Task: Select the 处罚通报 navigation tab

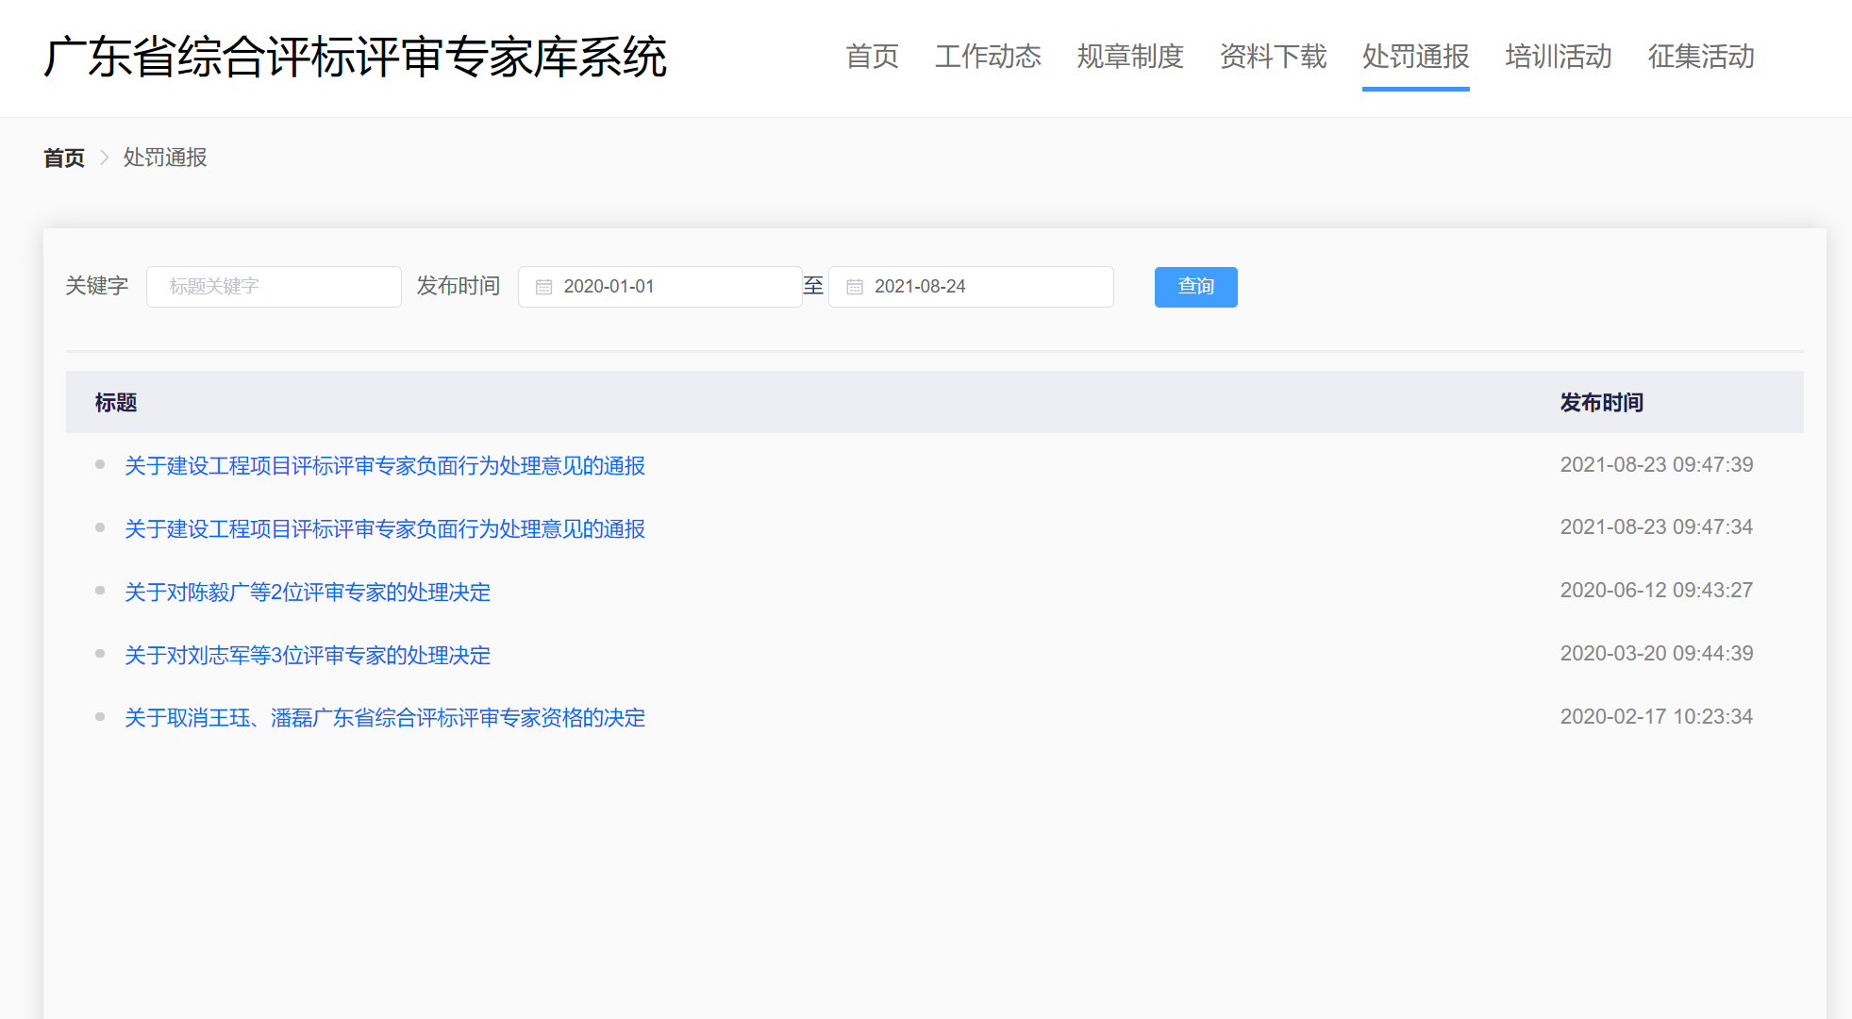Action: pyautogui.click(x=1415, y=57)
